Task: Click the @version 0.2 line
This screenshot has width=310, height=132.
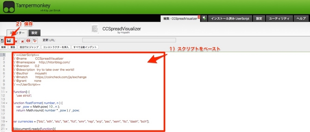Action: [x=26, y=66]
